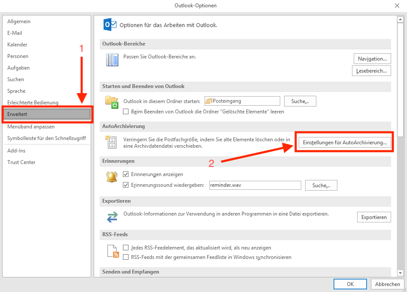The width and height of the screenshot is (407, 292).
Task: Click the AutoArchivierung cabinet icon
Action: coord(112,143)
